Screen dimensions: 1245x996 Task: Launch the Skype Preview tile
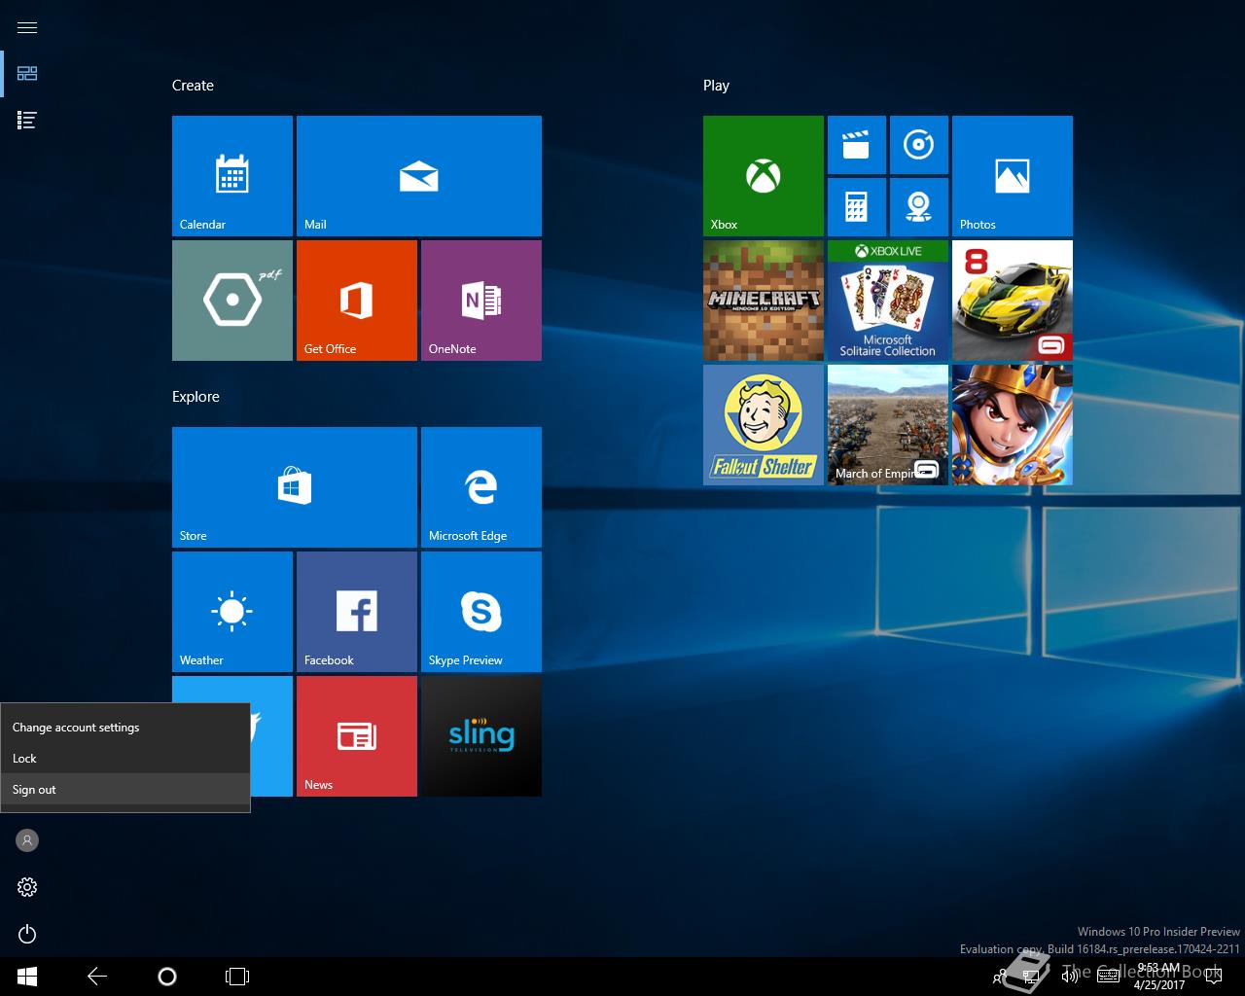[x=481, y=612]
